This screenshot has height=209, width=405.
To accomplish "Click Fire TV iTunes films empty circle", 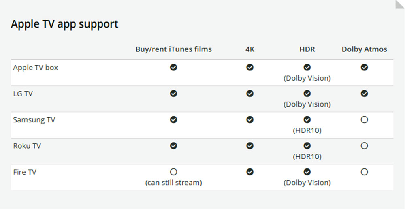I will tap(173, 172).
